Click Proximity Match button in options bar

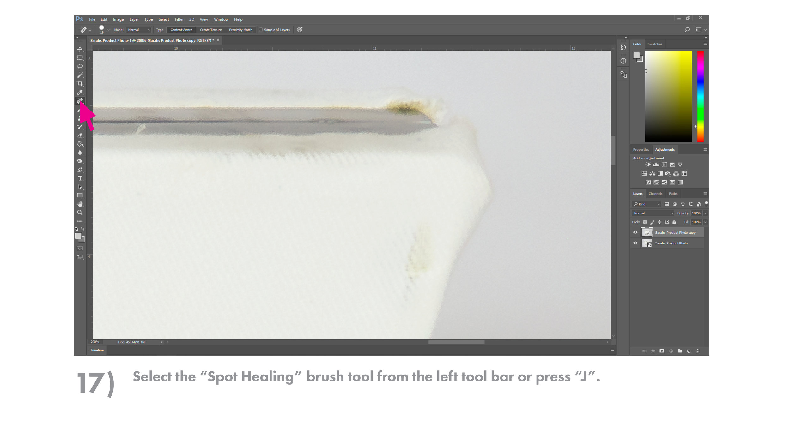point(240,30)
